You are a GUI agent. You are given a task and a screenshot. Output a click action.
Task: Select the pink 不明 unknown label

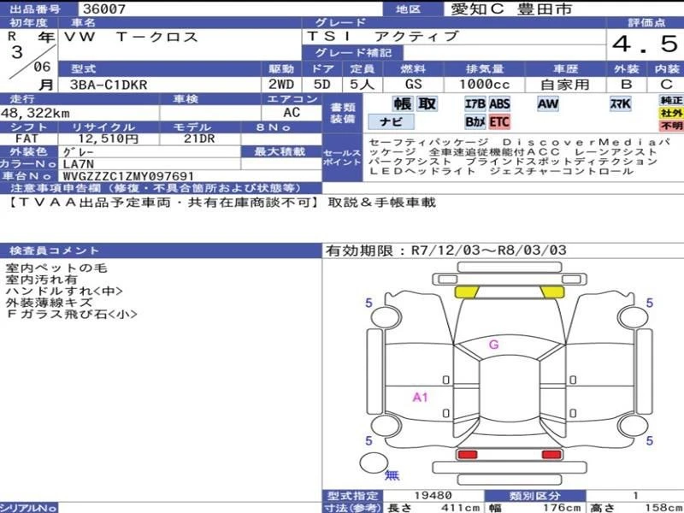[x=671, y=126]
